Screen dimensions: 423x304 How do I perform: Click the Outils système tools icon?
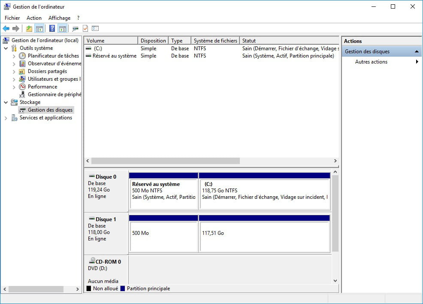click(x=14, y=48)
